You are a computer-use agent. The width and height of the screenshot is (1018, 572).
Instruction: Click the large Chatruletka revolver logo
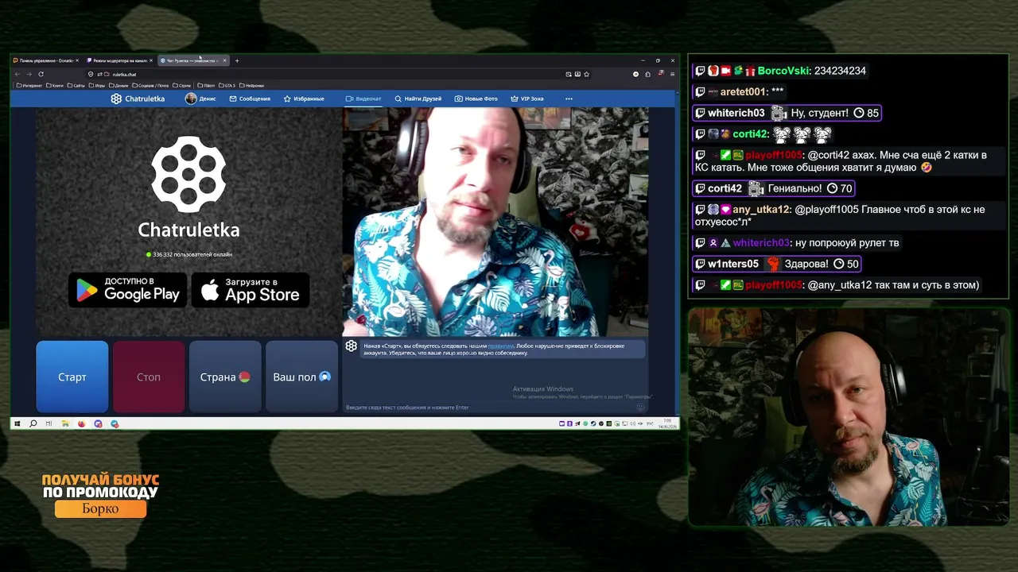coord(188,173)
